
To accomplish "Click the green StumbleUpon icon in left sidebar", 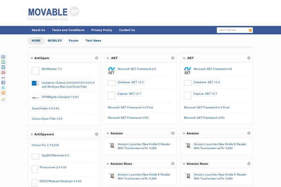I will (3, 62).
